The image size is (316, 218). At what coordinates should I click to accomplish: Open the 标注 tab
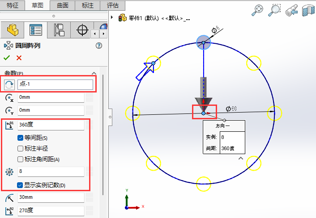click(87, 5)
